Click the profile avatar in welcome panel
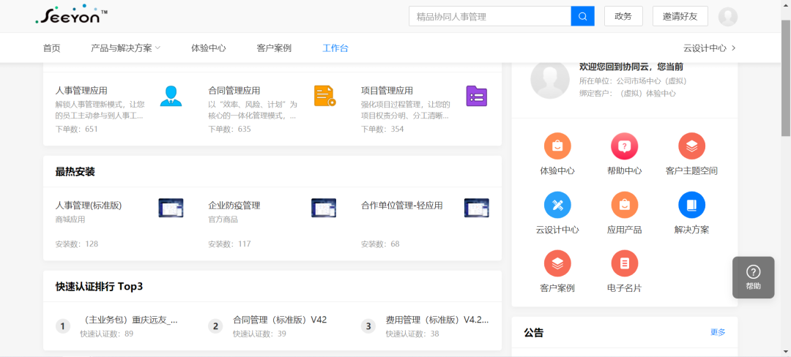The width and height of the screenshot is (791, 357). coord(550,80)
